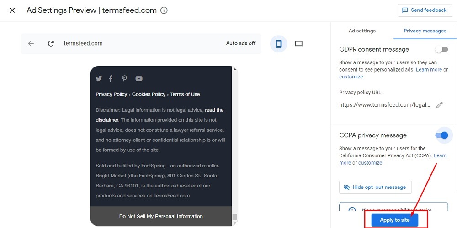Click the preview scrollbar up arrow
The image size is (457, 228).
point(234,69)
